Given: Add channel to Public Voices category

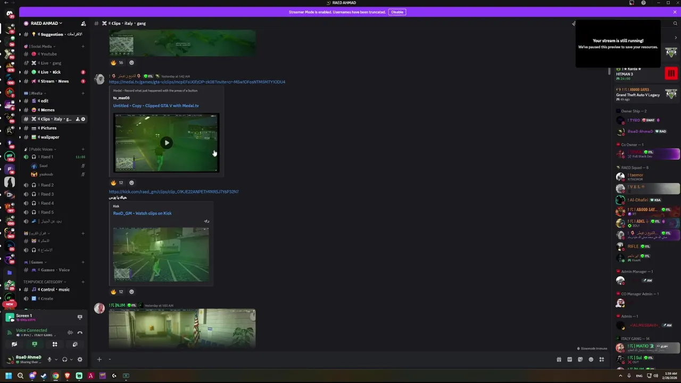Looking at the screenshot, I should [83, 149].
